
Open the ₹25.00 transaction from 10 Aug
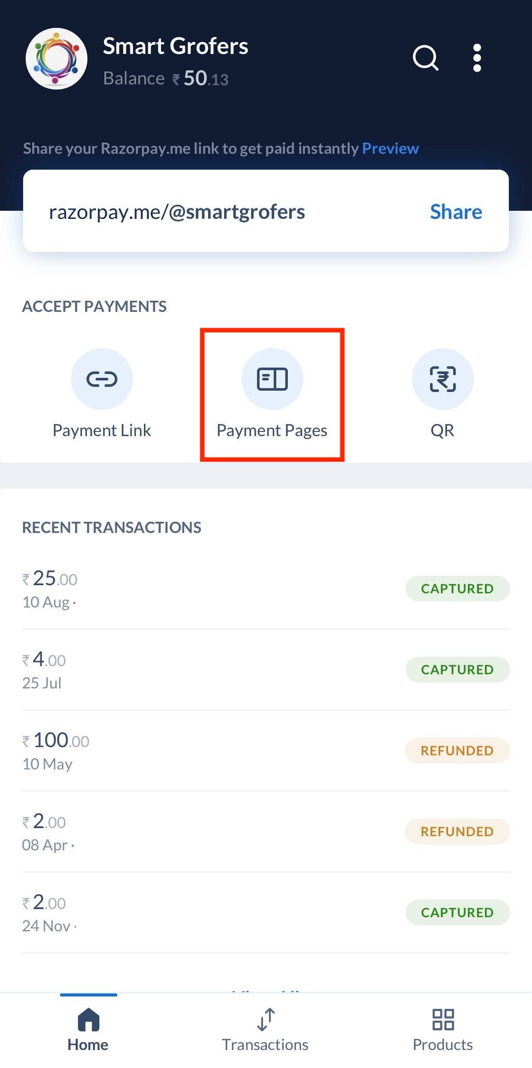click(266, 589)
